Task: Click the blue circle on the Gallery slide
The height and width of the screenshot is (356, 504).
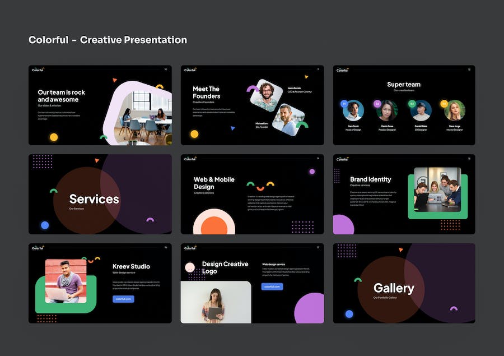Action: pyautogui.click(x=349, y=314)
